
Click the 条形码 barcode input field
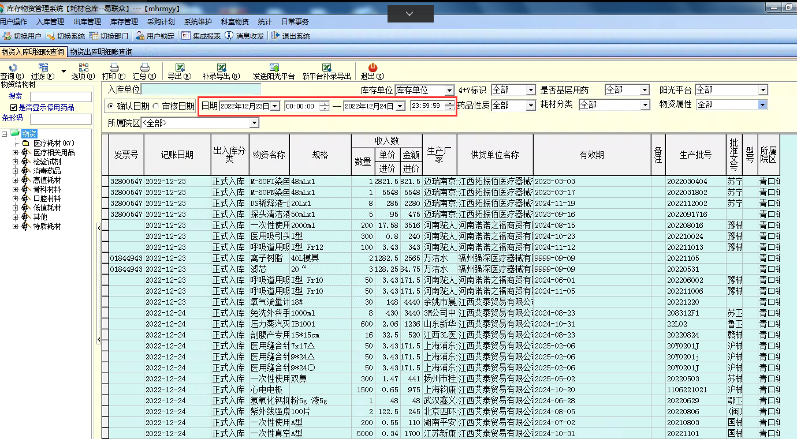tap(61, 119)
